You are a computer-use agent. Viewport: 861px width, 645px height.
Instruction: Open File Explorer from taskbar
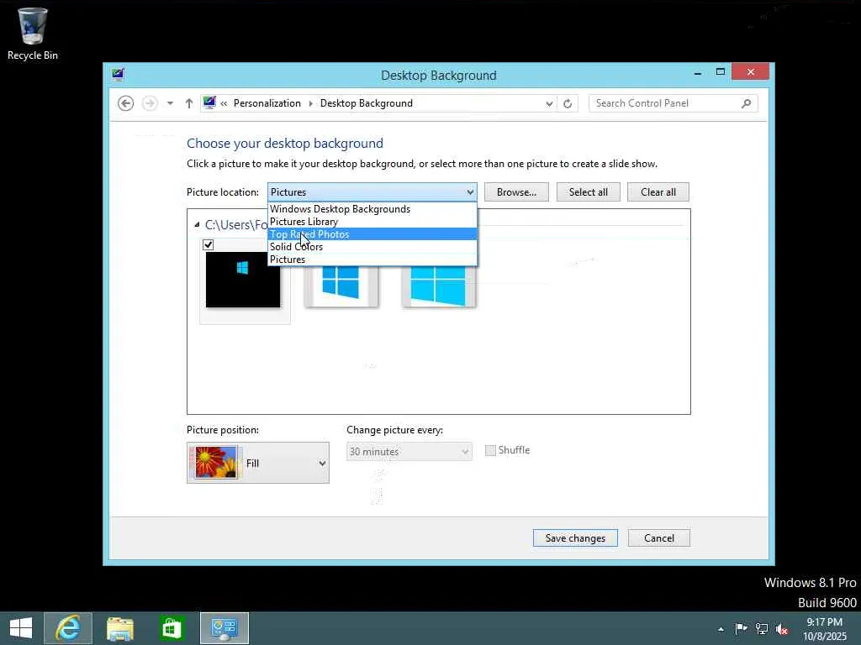pos(119,628)
